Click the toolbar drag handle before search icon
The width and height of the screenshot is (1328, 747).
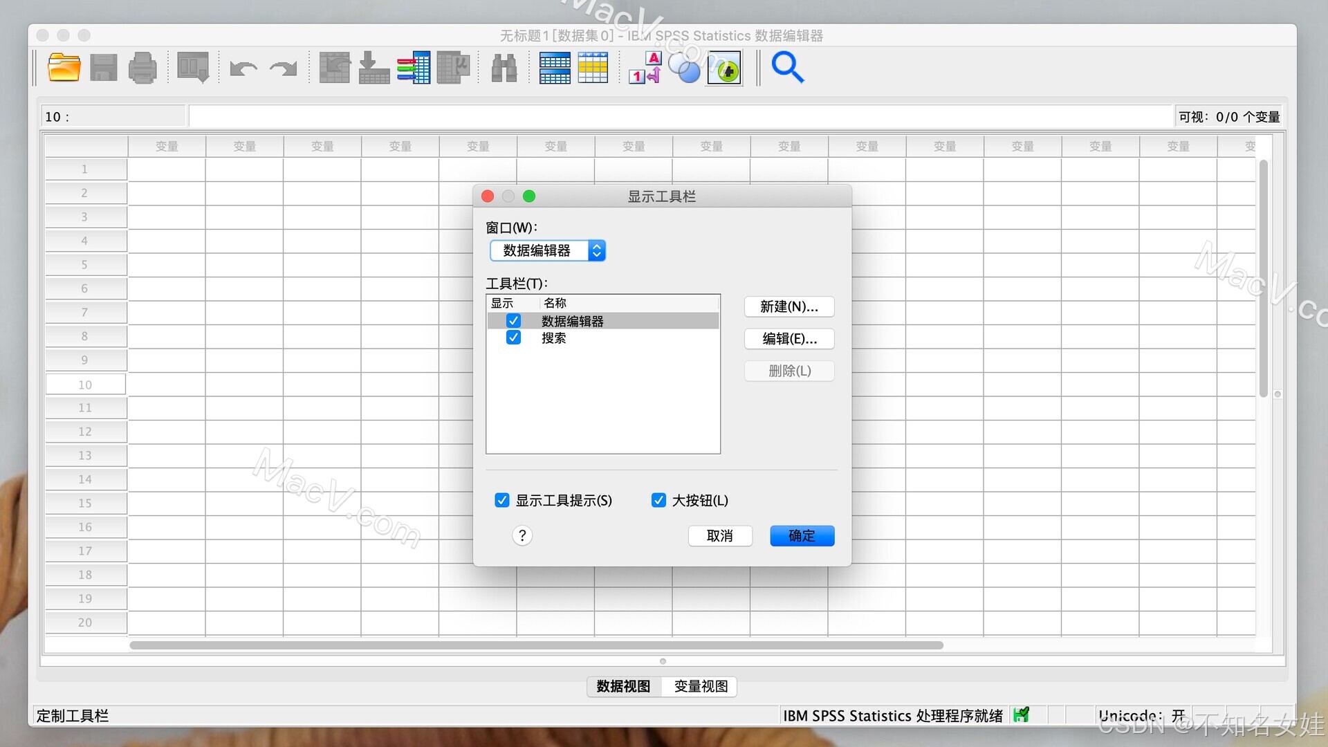(758, 68)
